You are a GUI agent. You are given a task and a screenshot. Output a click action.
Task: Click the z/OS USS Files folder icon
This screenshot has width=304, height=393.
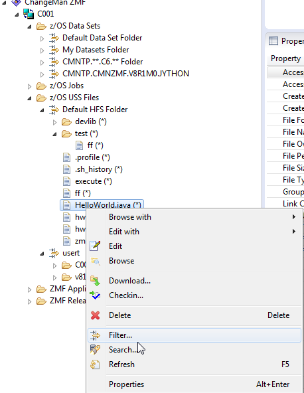(x=41, y=98)
